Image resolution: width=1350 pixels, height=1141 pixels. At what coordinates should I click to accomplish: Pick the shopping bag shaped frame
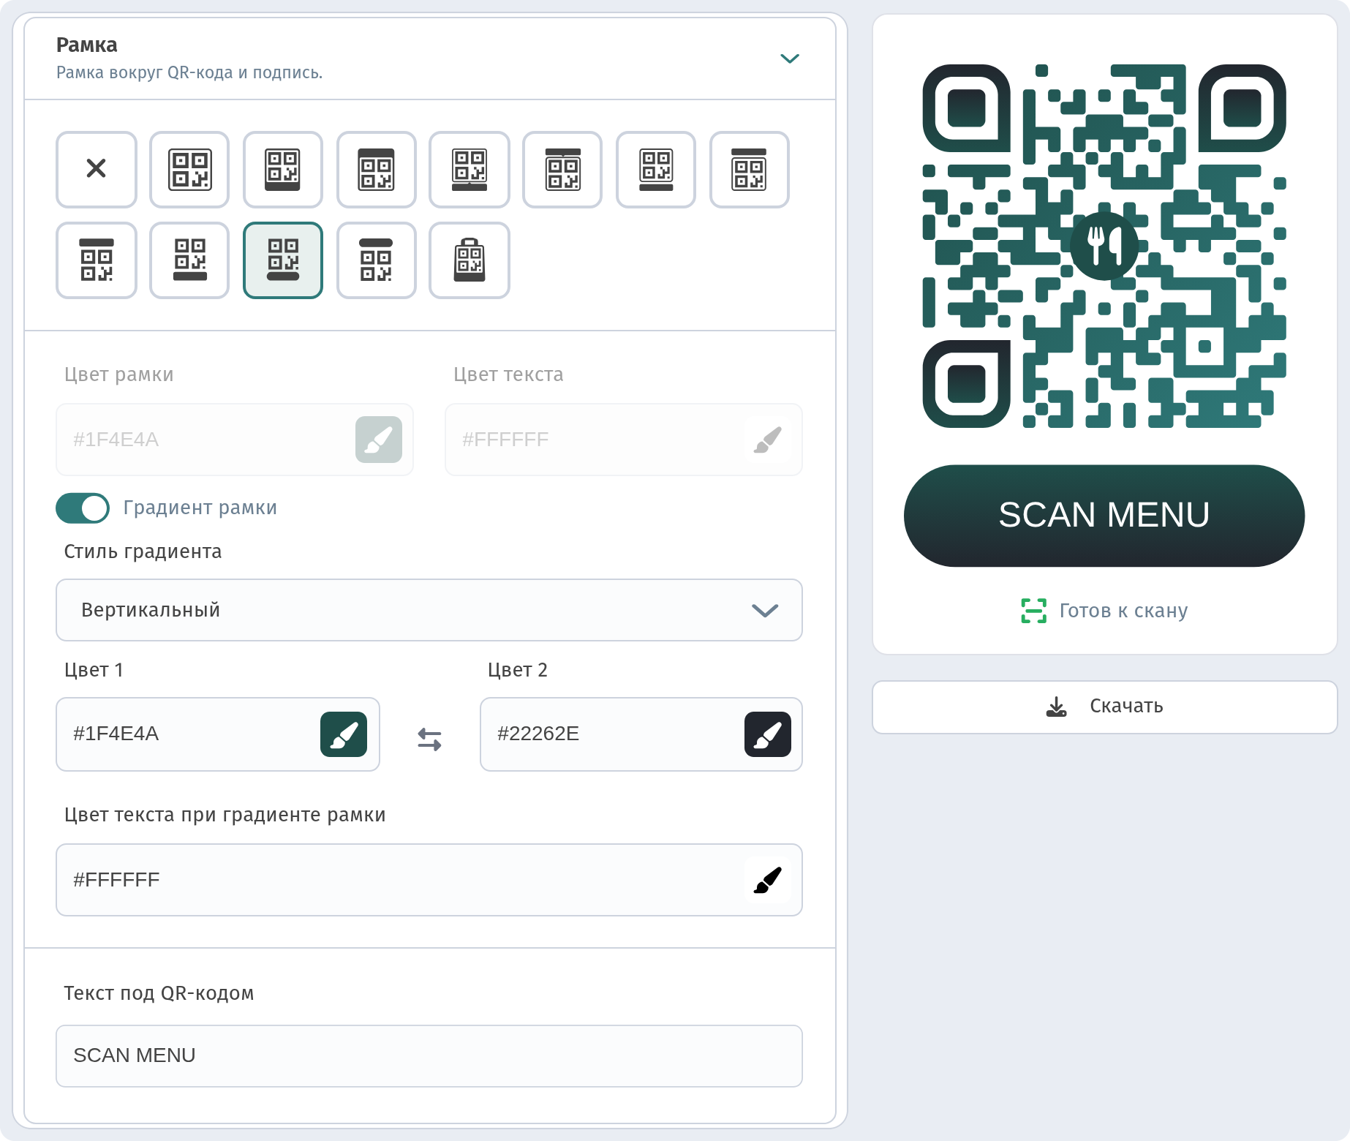[470, 260]
